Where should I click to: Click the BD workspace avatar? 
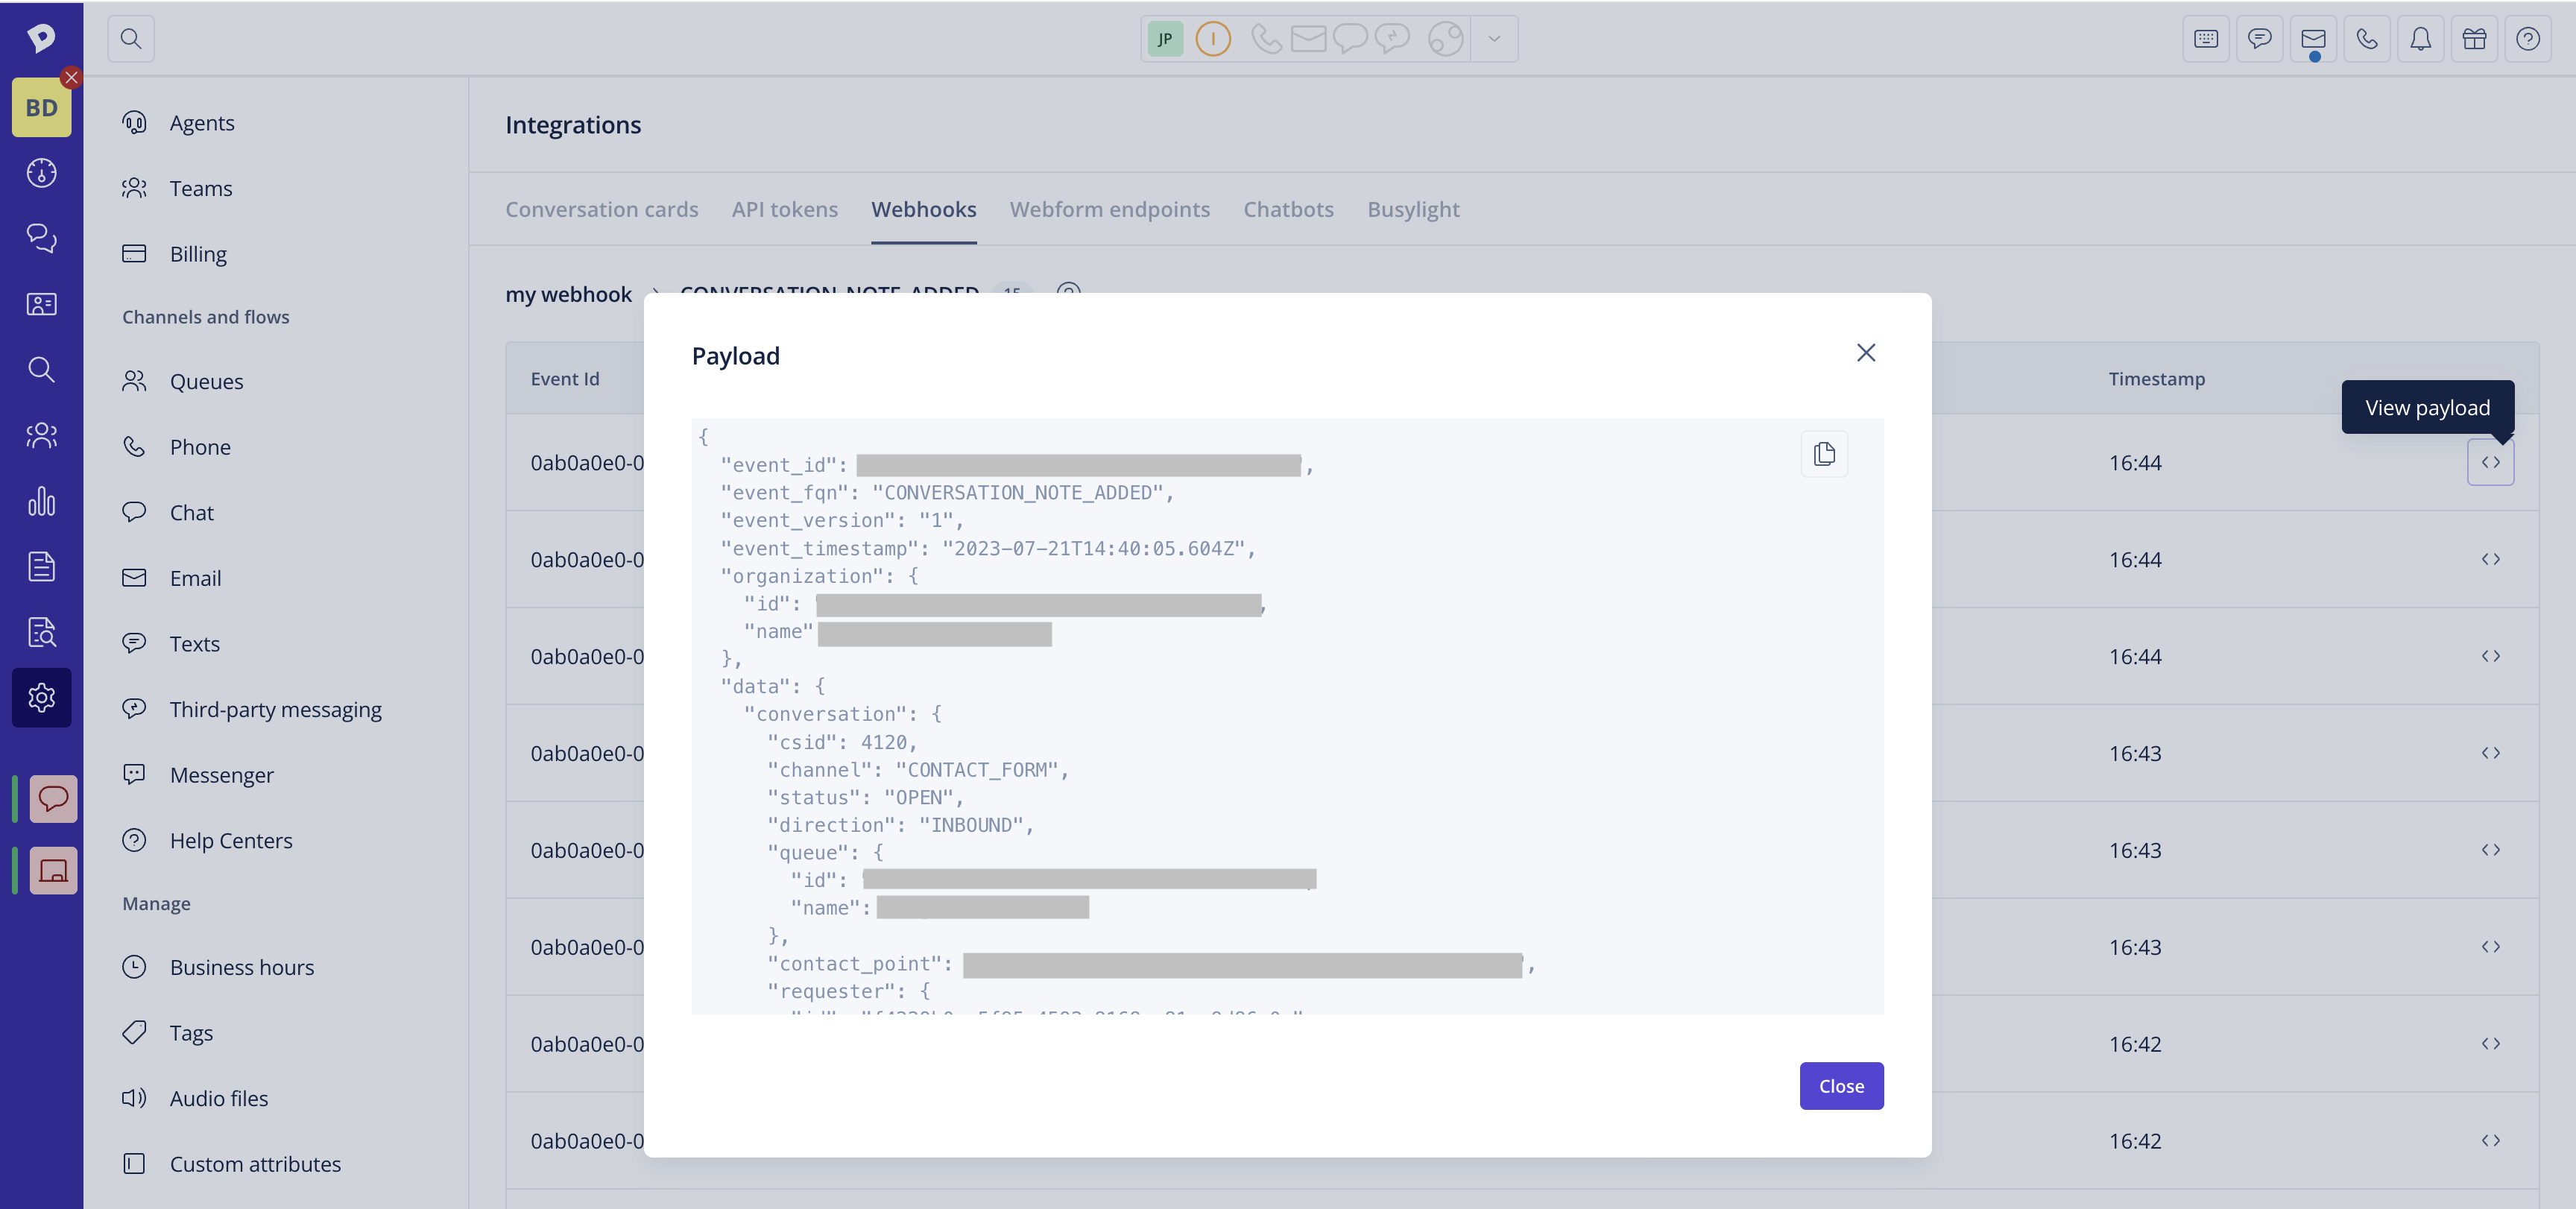tap(41, 108)
